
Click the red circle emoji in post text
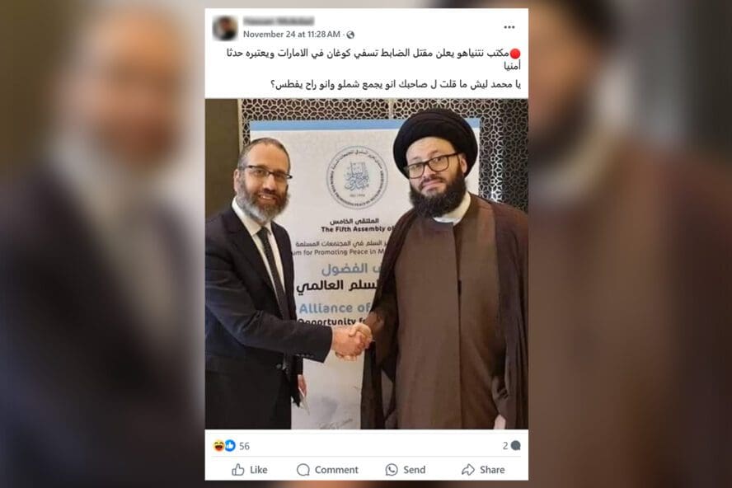515,54
